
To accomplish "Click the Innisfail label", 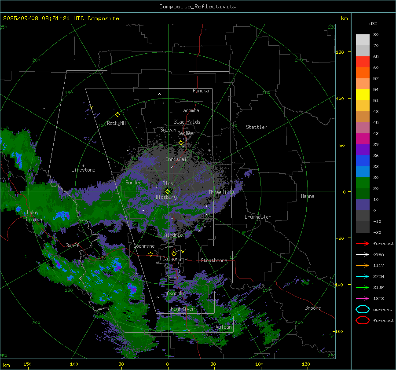I will pyautogui.click(x=178, y=159).
